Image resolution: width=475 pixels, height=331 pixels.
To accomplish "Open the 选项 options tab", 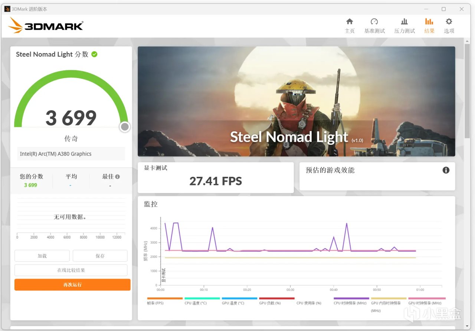I will pos(449,26).
